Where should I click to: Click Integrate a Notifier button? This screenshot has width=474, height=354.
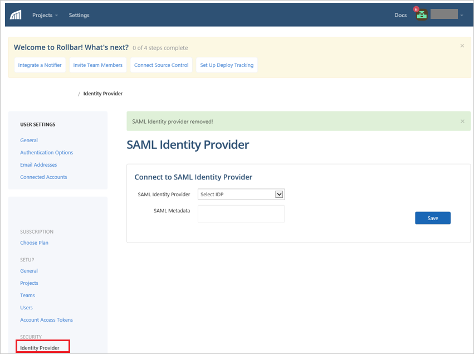pos(40,65)
